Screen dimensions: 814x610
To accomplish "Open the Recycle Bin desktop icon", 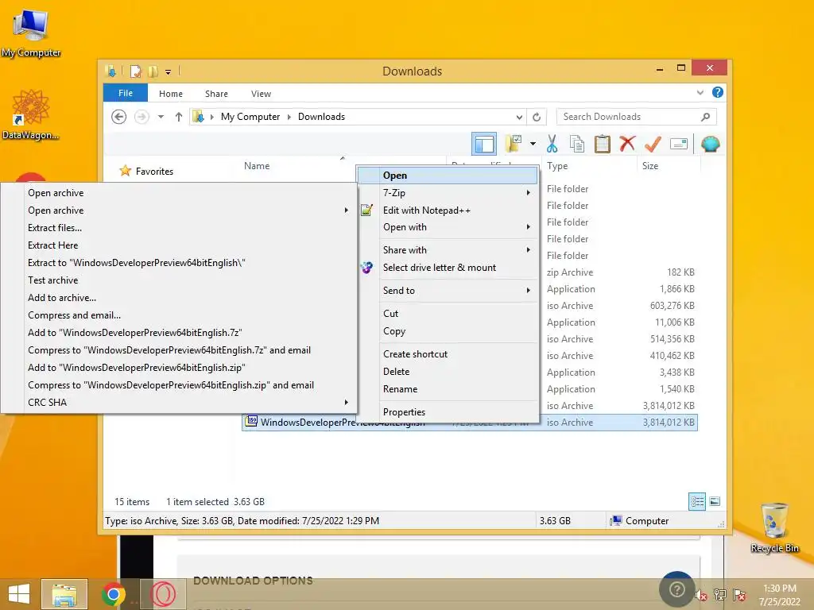I will coord(774,527).
